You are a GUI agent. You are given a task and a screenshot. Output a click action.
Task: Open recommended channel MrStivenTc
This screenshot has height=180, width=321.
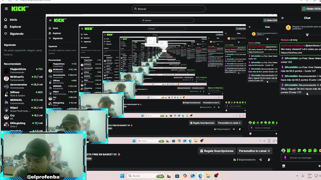pyautogui.click(x=23, y=78)
